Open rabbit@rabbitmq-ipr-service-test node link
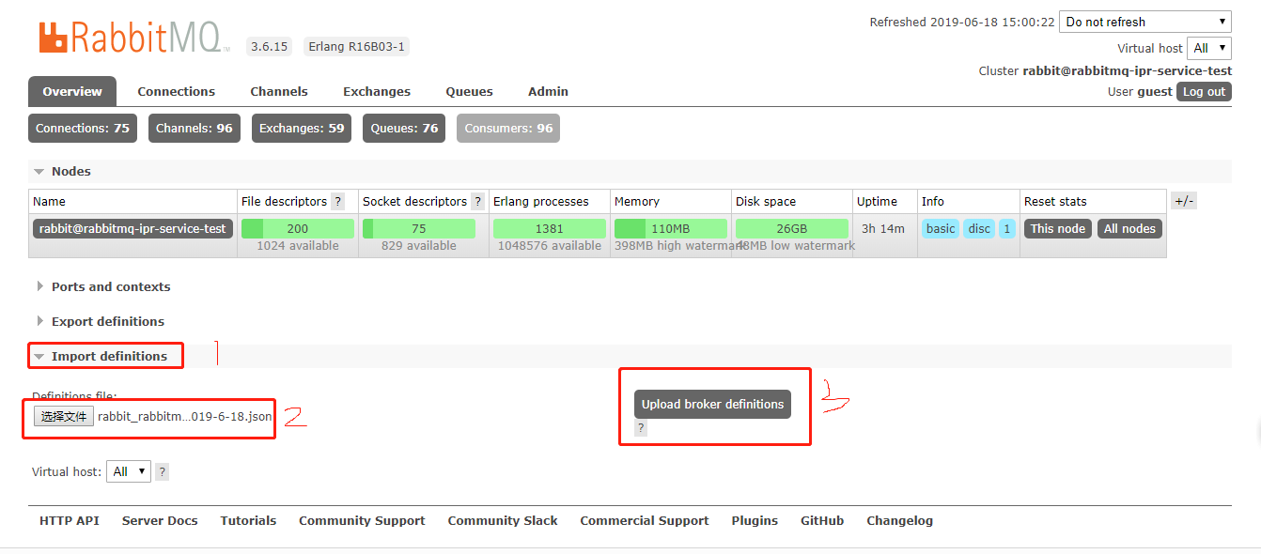The image size is (1261, 554). (132, 228)
